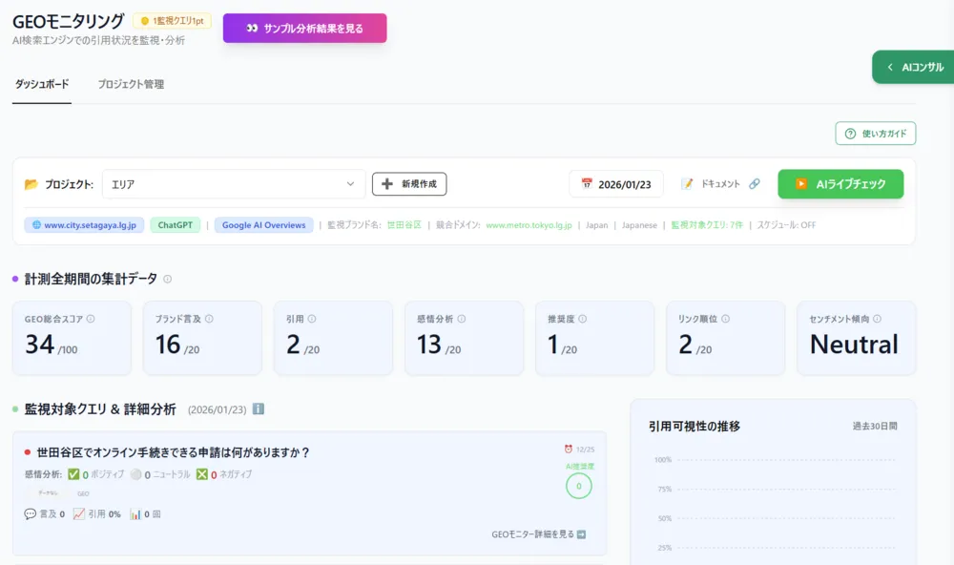
Task: Open the プロジェクト dropdown showing エリア
Action: click(x=233, y=184)
